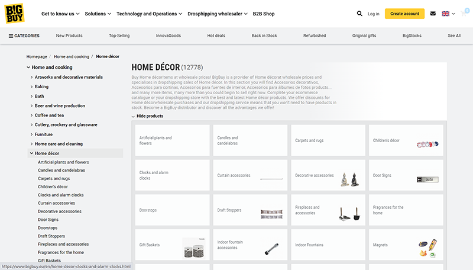Open Top-Selling tab

point(119,36)
